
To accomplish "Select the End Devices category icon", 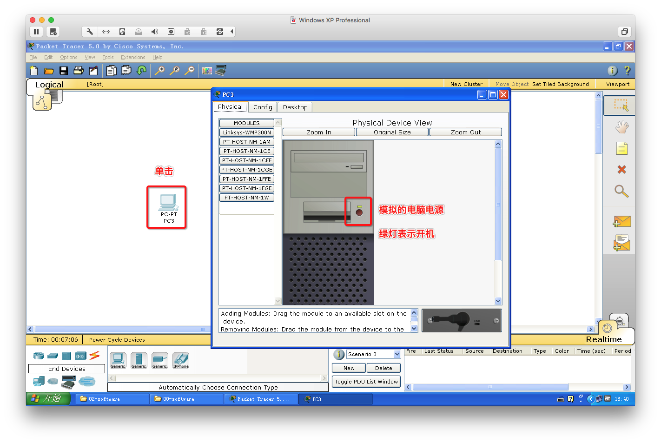I will click(x=39, y=382).
